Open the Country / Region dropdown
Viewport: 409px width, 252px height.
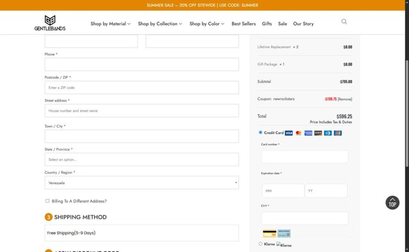click(142, 182)
